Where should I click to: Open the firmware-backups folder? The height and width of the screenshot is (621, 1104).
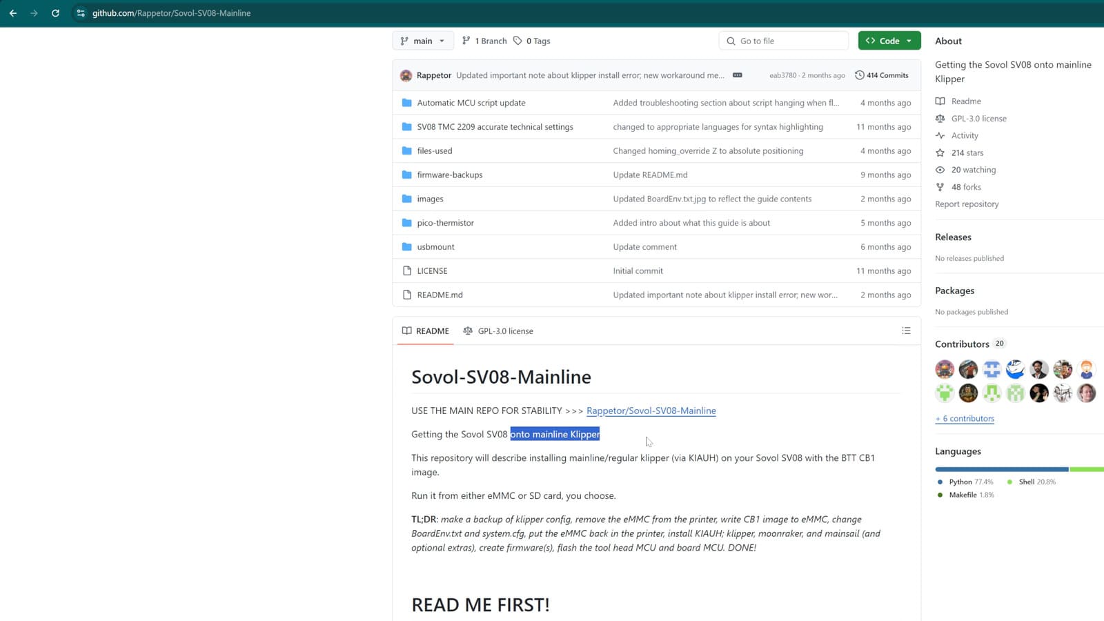pos(449,175)
